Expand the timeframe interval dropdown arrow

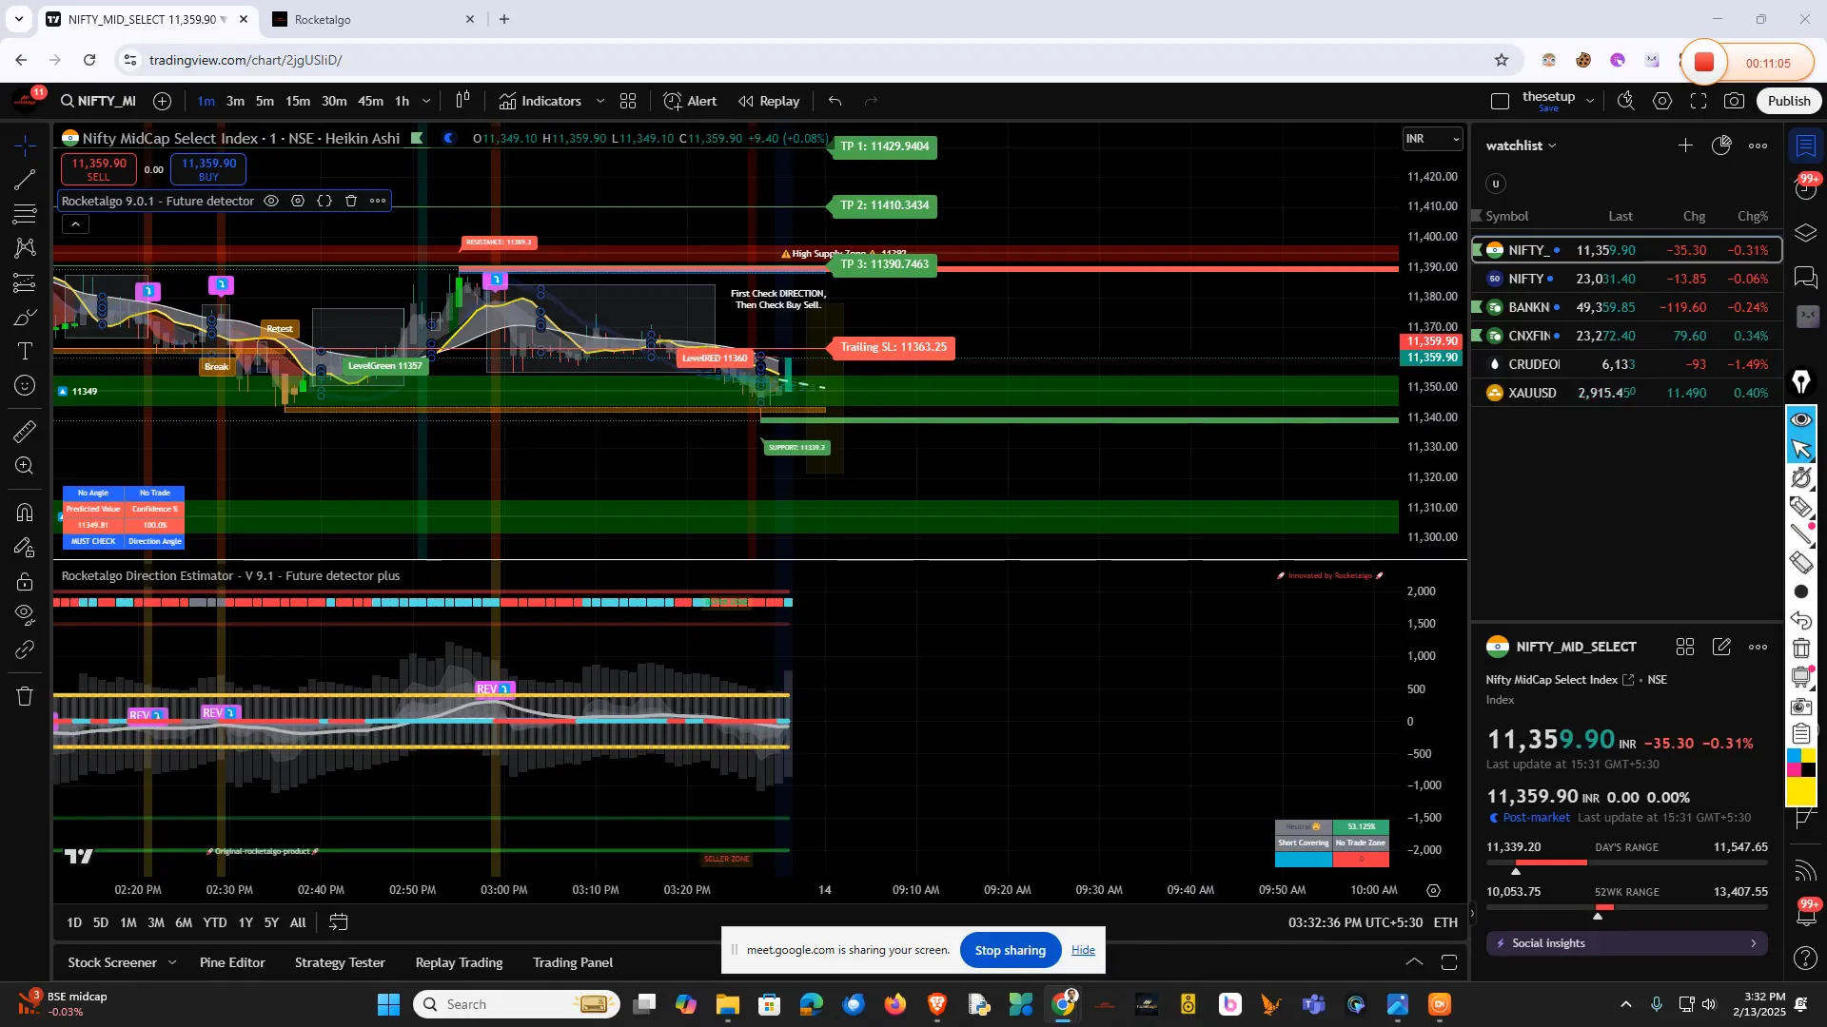point(426,101)
